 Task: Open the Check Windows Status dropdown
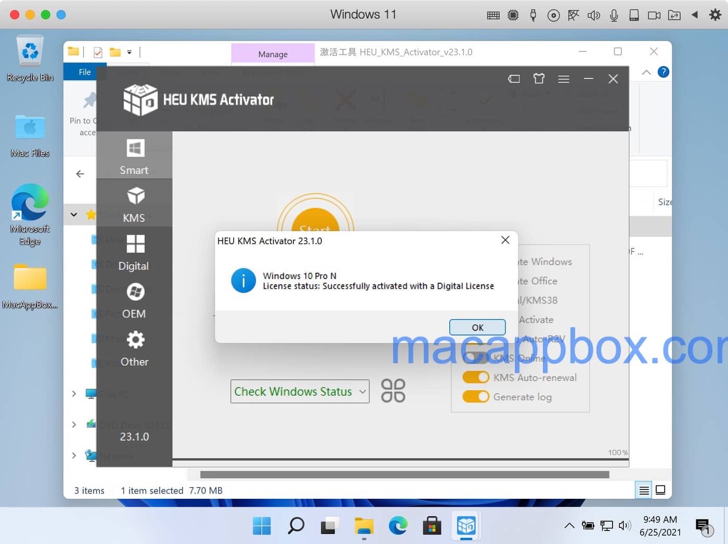coord(300,391)
